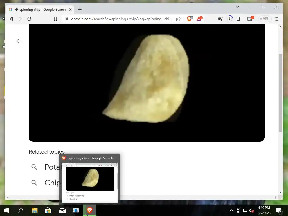
Task: Click the Meet Now camera tray icon
Action: coord(238,210)
